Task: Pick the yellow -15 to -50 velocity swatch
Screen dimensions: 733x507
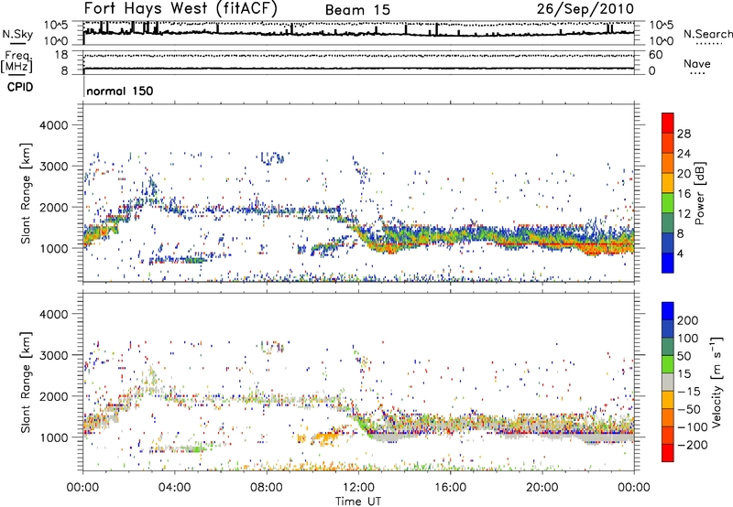Action: 668,400
